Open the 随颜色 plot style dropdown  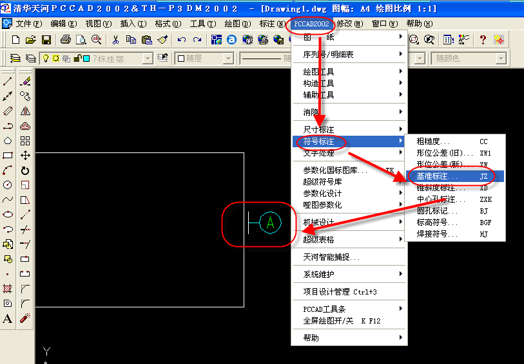(500, 59)
